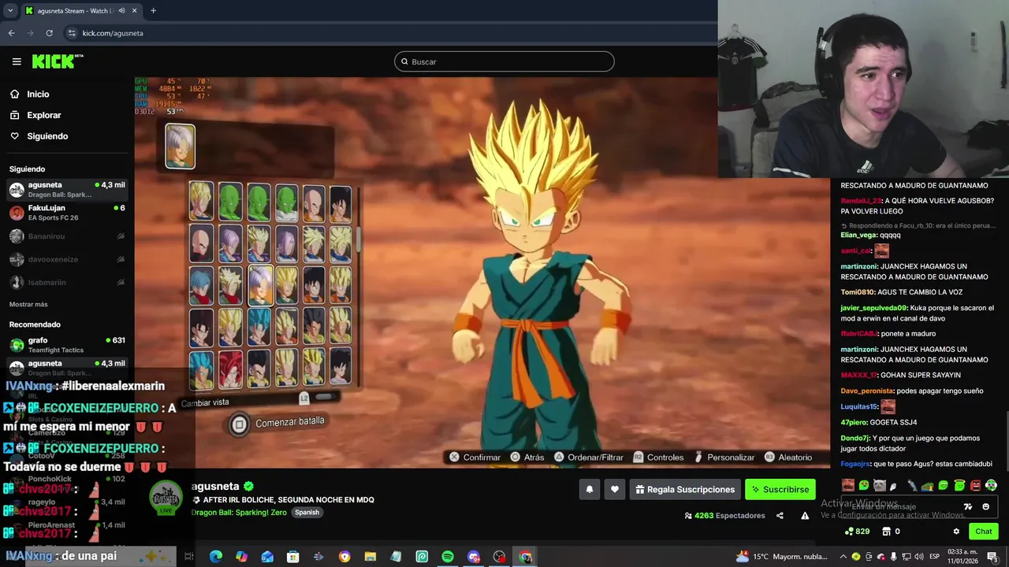The width and height of the screenshot is (1009, 567).
Task: Click the green Suscribirse button
Action: [780, 489]
